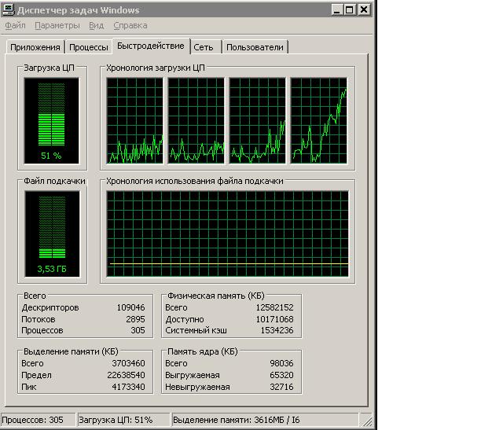Click the third CPU history graph from left
The height and width of the screenshot is (430, 503).
(x=257, y=120)
